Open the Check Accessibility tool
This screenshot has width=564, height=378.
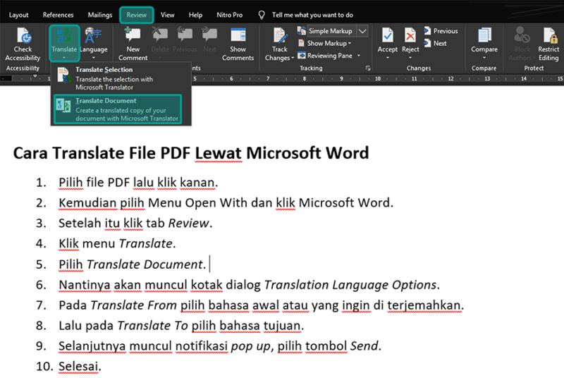23,44
